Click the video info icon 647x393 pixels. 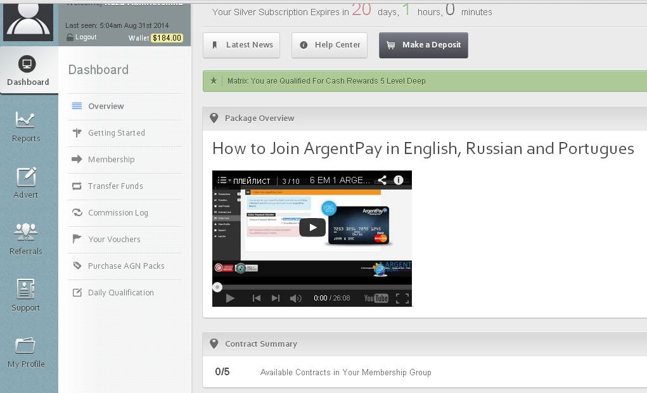pos(398,180)
